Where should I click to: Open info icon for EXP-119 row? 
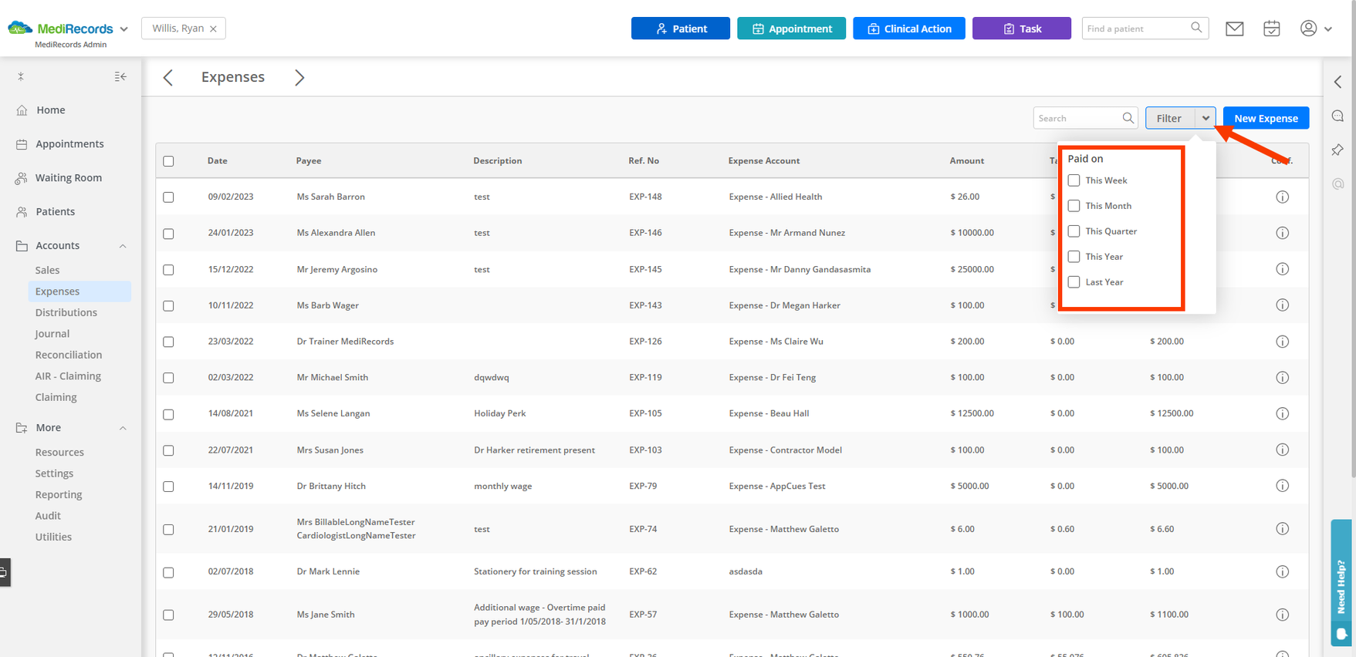coord(1283,378)
